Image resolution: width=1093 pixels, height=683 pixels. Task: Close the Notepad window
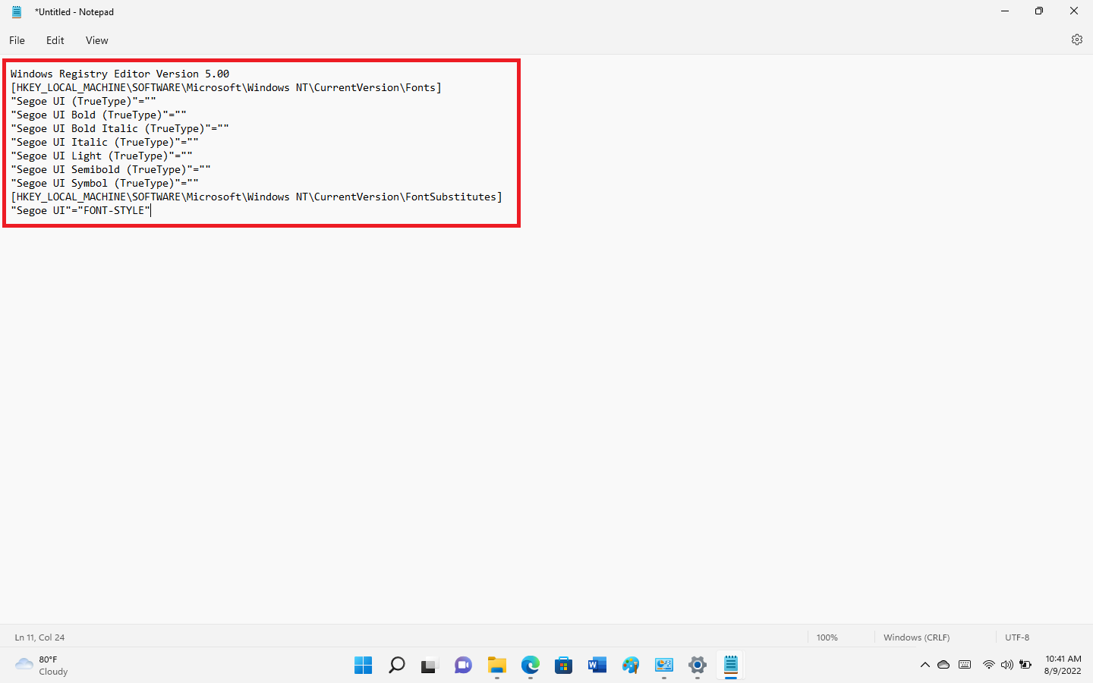1074,11
